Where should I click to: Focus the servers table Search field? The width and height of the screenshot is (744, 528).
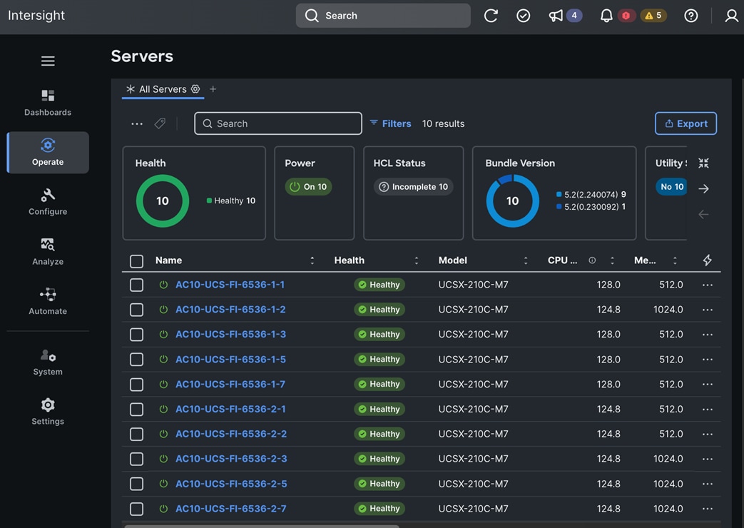click(278, 123)
